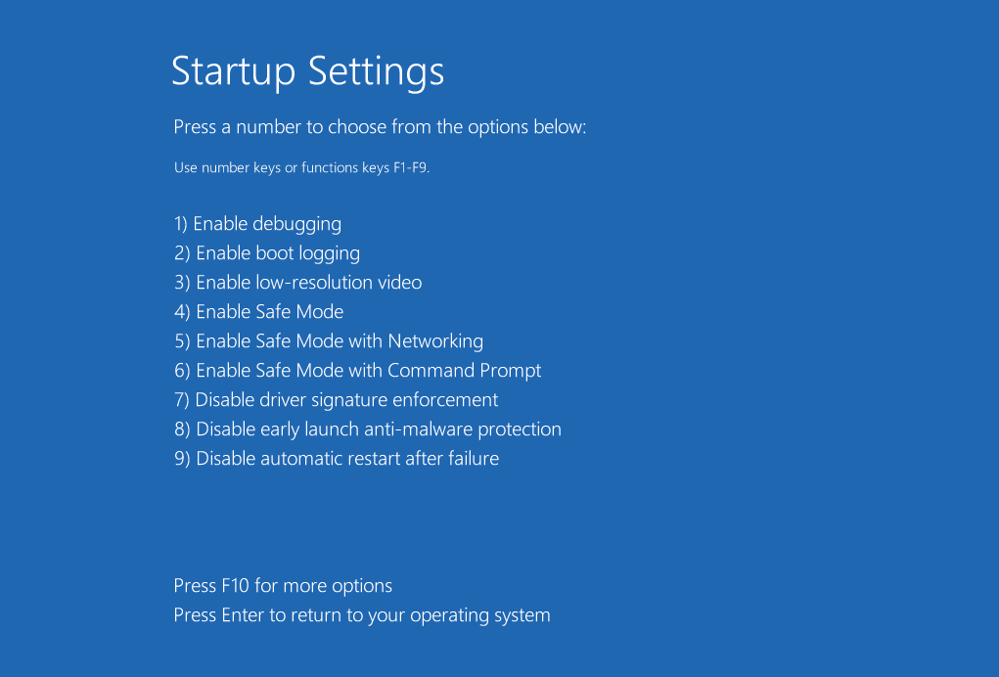Click the 'choose from the options below' instruction
The width and height of the screenshot is (999, 677).
457,127
